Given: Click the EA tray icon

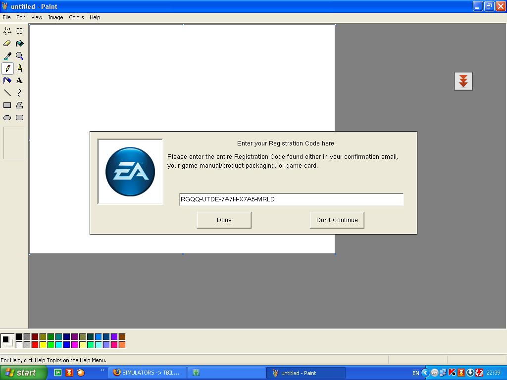Looking at the screenshot, I should pos(435,373).
